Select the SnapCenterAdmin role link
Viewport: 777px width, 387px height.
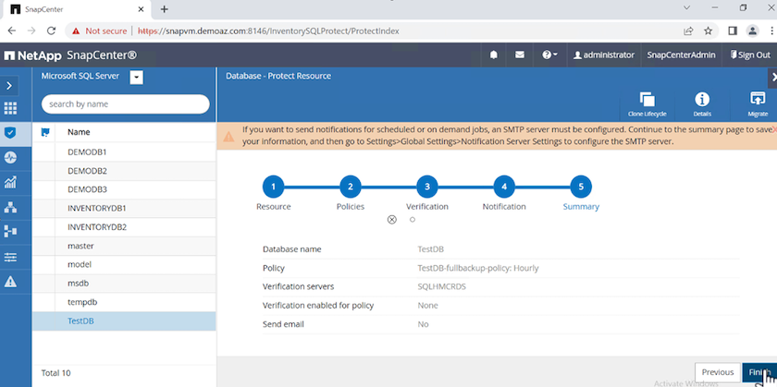(681, 54)
